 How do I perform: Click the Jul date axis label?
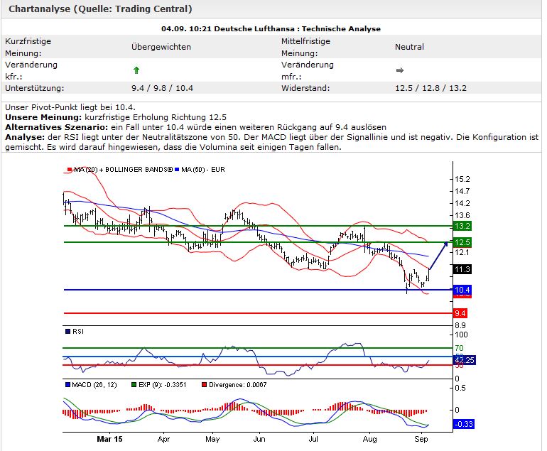click(x=313, y=439)
